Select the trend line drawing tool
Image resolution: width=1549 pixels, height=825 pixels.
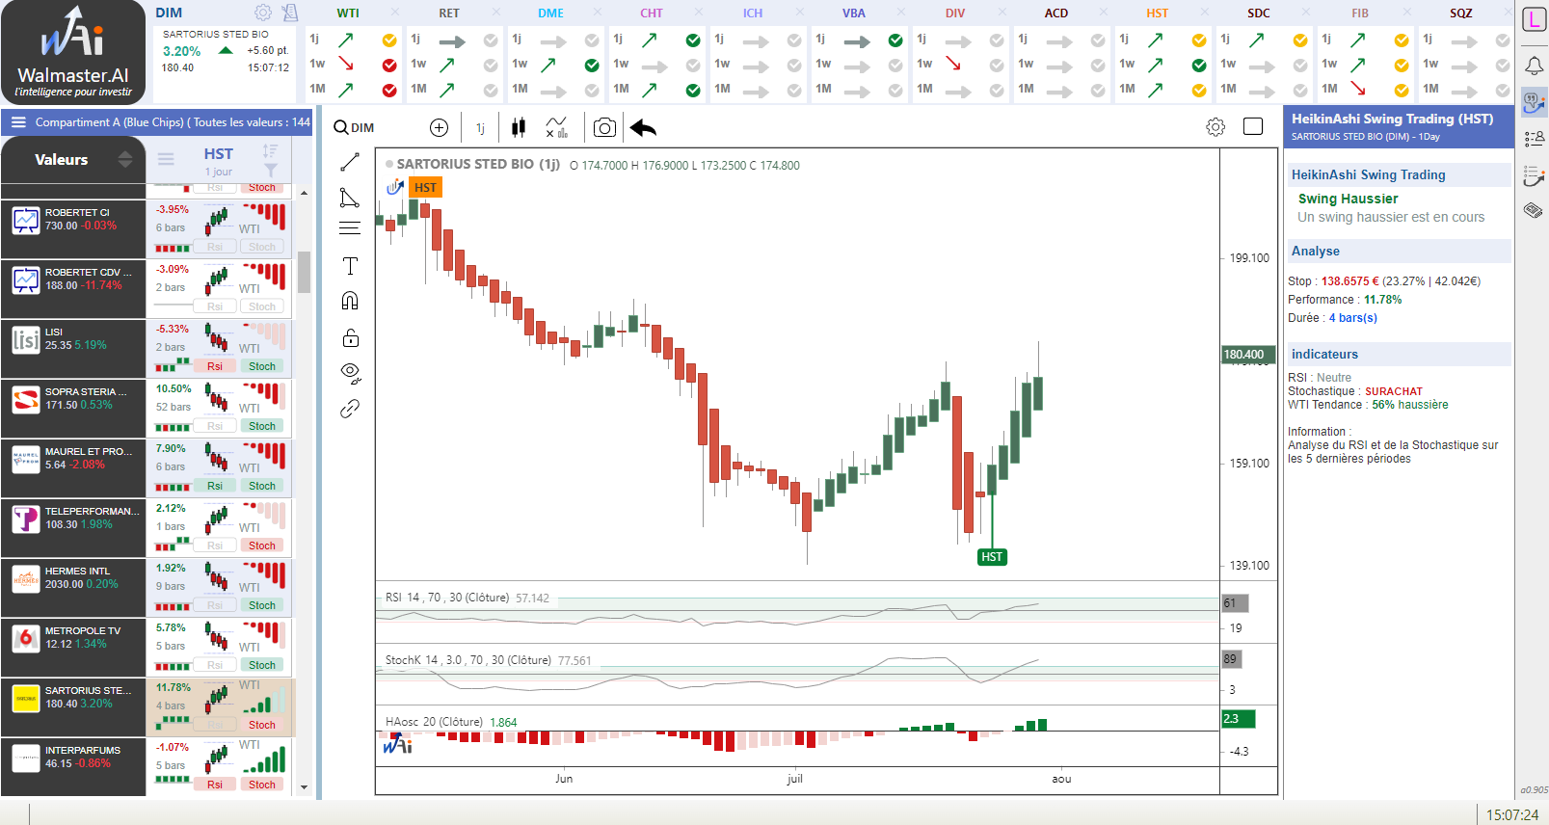tap(350, 162)
